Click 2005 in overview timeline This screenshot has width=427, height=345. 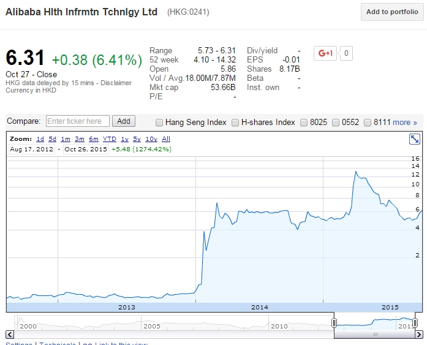(152, 326)
